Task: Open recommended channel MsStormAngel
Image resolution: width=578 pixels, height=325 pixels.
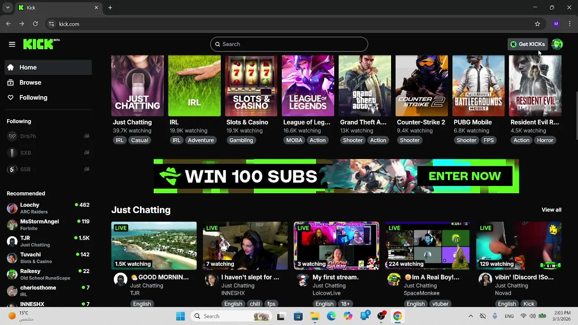Action: [x=48, y=225]
